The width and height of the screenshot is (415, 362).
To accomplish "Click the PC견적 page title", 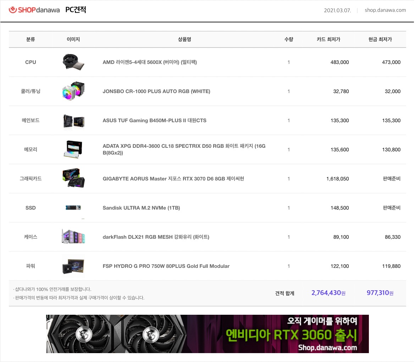I will [x=76, y=10].
